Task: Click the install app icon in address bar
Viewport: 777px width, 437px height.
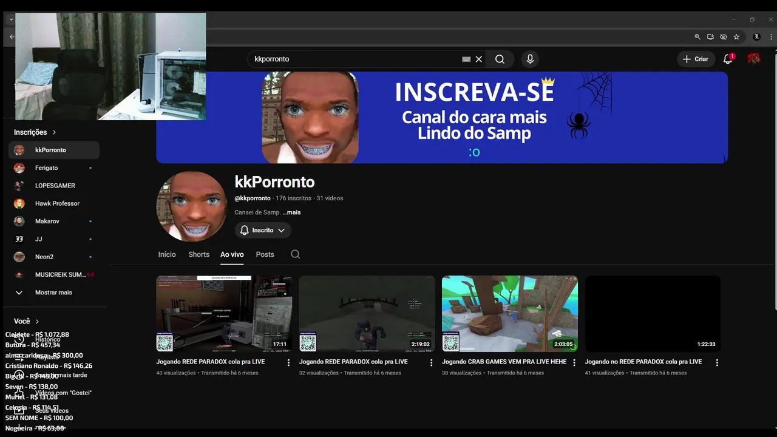Action: tap(711, 37)
